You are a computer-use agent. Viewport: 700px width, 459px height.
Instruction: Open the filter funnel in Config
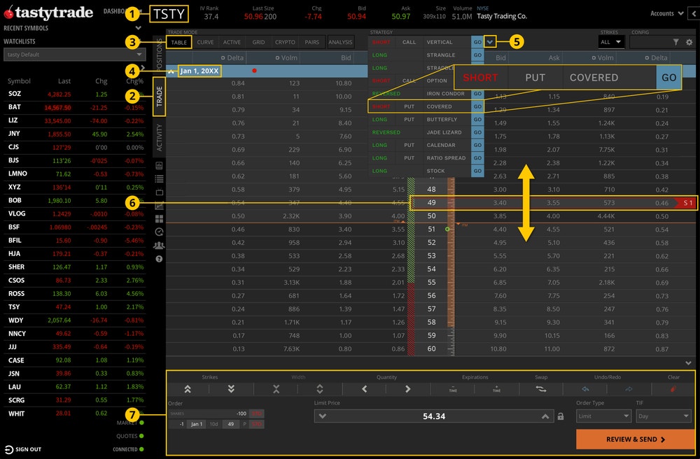click(676, 42)
